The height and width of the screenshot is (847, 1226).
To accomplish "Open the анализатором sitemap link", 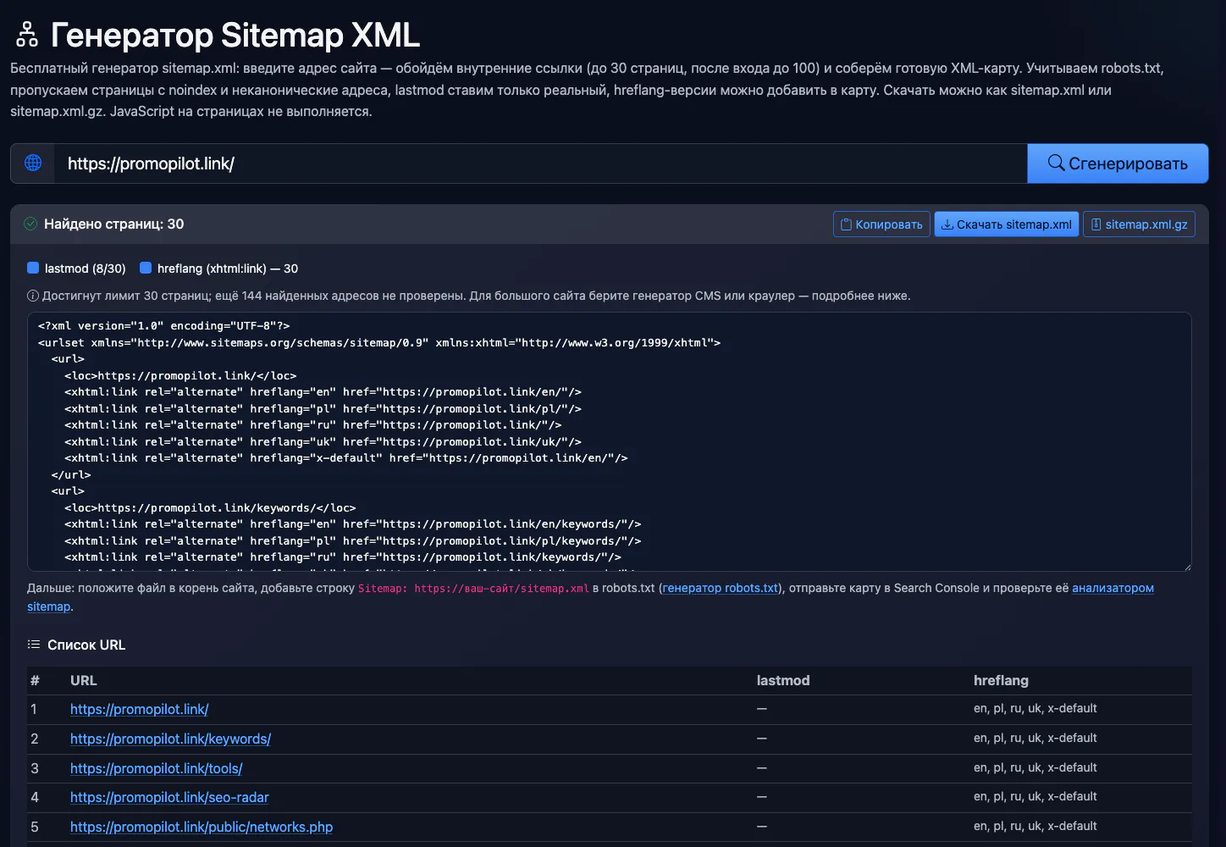I will click(x=1113, y=588).
